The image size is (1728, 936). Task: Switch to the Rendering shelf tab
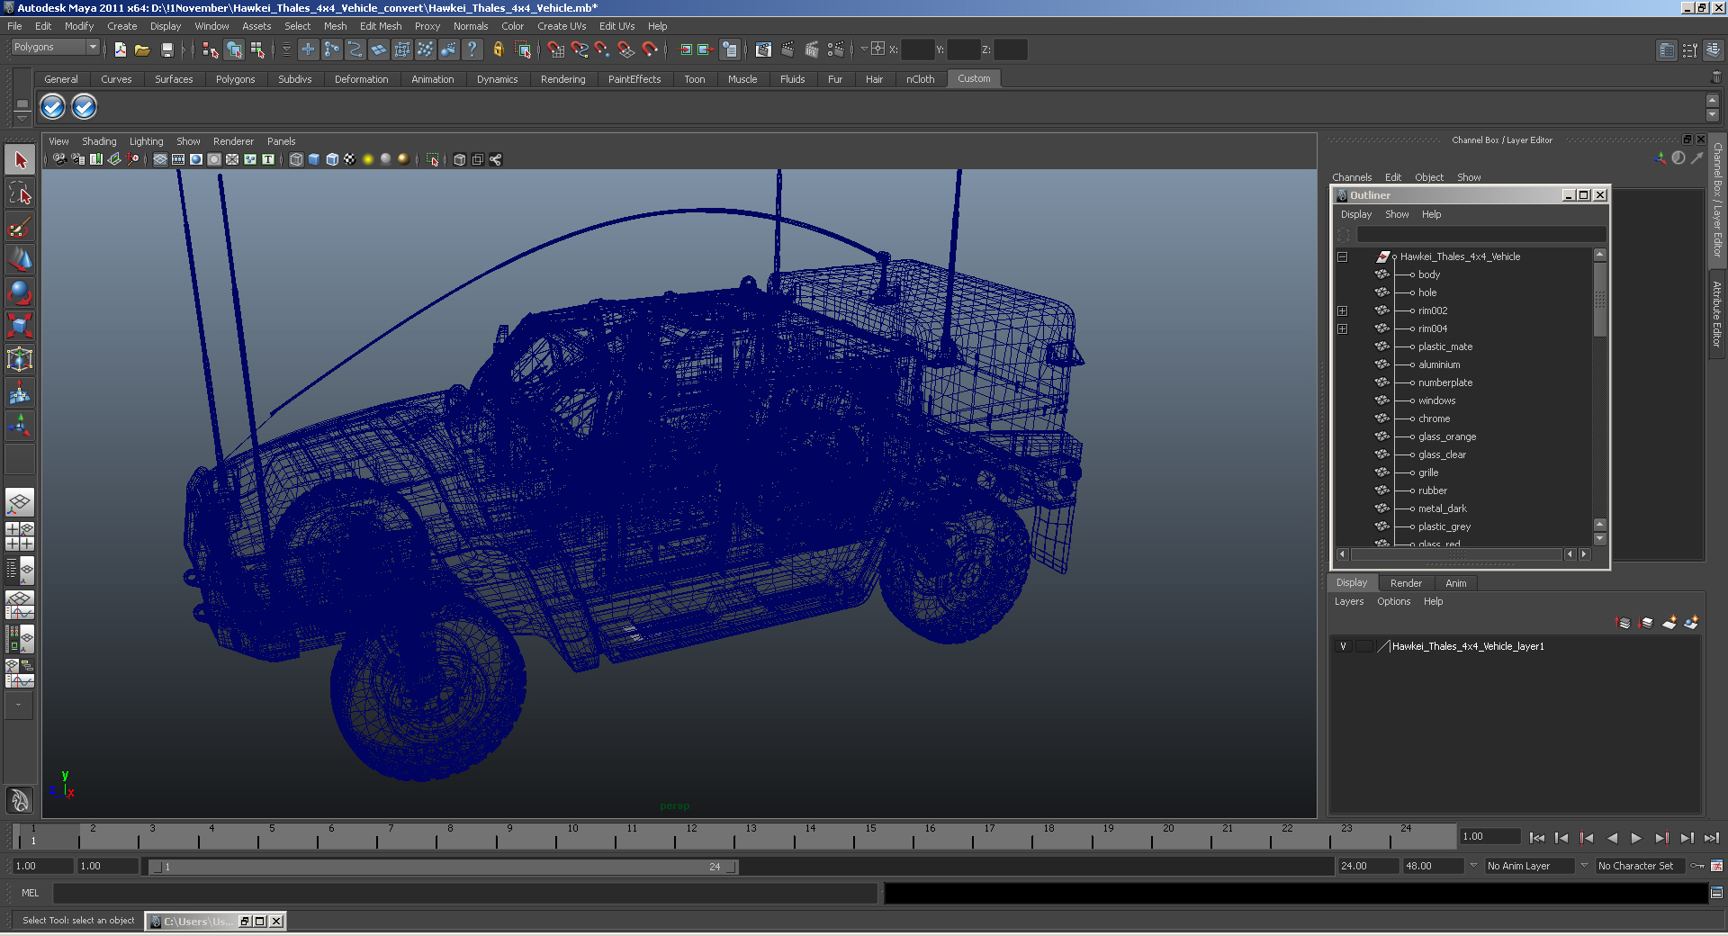click(x=562, y=79)
